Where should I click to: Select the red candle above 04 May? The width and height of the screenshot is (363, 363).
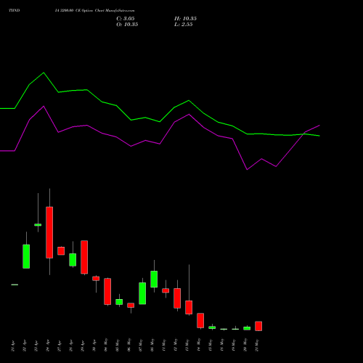[107, 291]
